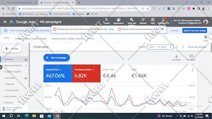Open Analytics bookmark in bookmarks bar
Image resolution: width=212 pixels, height=119 pixels.
41,14
